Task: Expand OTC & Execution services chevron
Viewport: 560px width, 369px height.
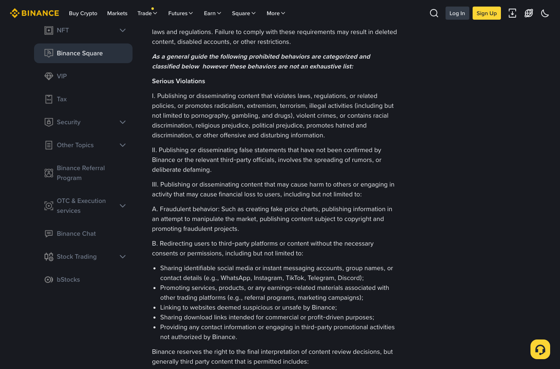Action: [123, 206]
